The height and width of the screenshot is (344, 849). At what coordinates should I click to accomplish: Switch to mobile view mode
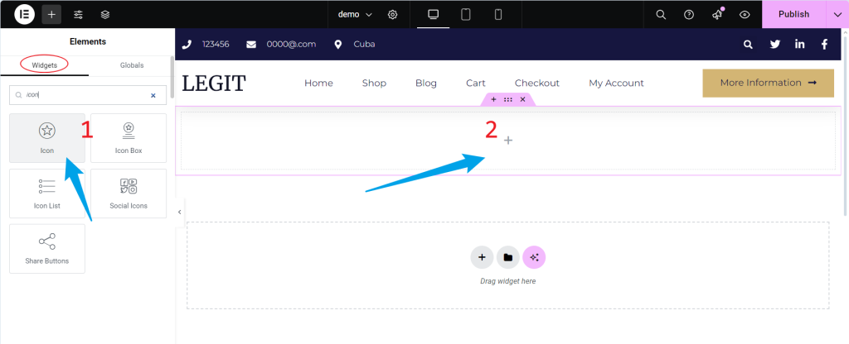pos(498,14)
